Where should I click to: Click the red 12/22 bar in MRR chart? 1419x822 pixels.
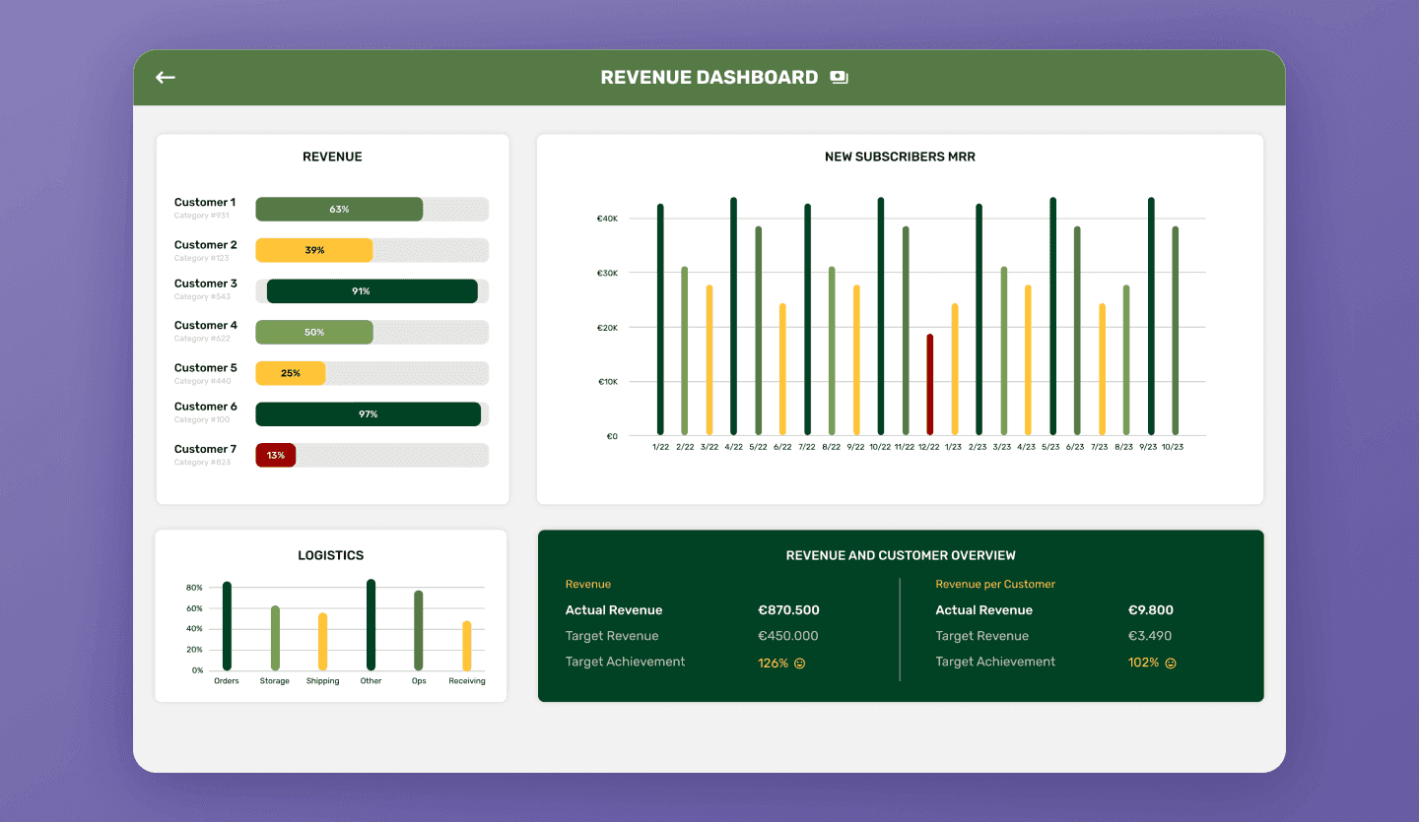click(929, 384)
